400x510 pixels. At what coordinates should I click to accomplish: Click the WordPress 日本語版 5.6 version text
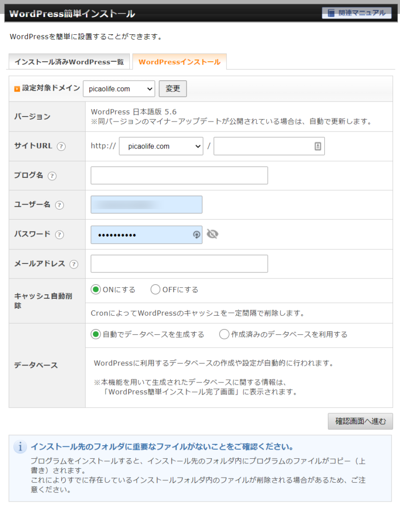[x=133, y=112]
